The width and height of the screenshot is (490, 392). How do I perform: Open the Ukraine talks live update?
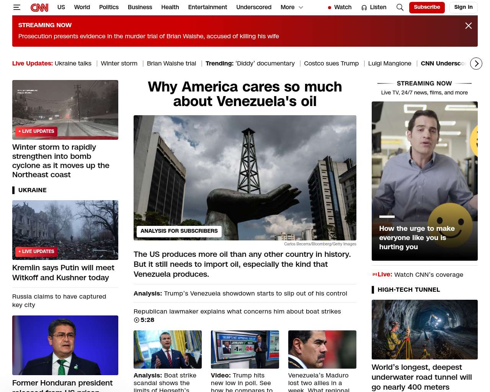point(73,64)
